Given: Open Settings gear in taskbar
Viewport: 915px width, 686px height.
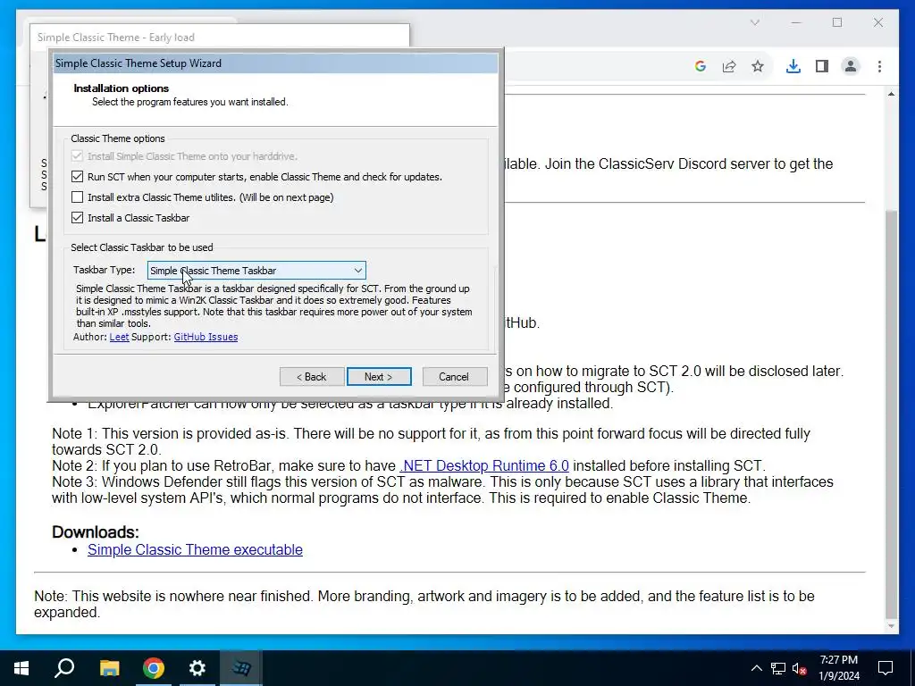Looking at the screenshot, I should (x=197, y=668).
